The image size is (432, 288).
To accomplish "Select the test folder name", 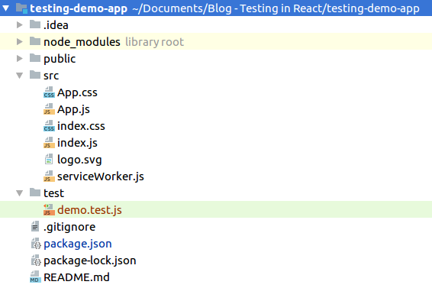I will click(53, 193).
